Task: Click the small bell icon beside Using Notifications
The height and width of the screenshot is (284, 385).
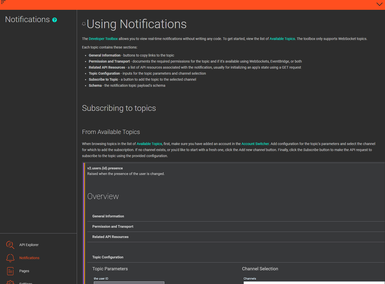Action: tap(84, 24)
